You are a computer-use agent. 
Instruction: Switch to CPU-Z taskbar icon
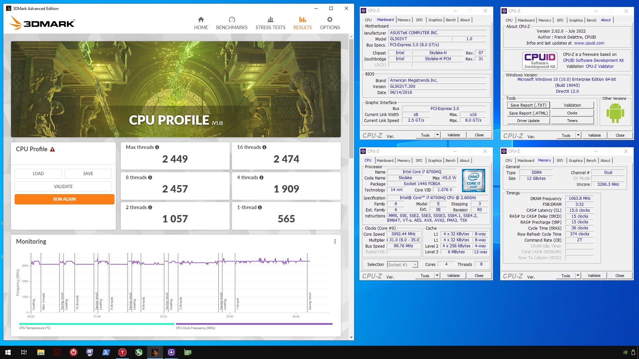pos(171,352)
